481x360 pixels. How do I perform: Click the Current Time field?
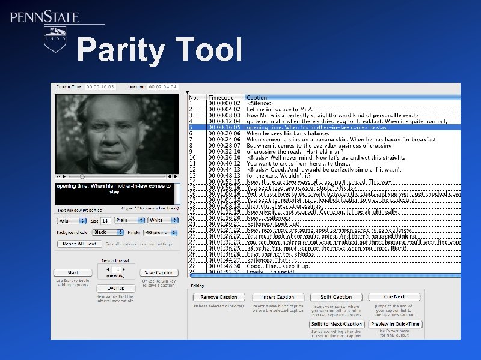tap(100, 87)
